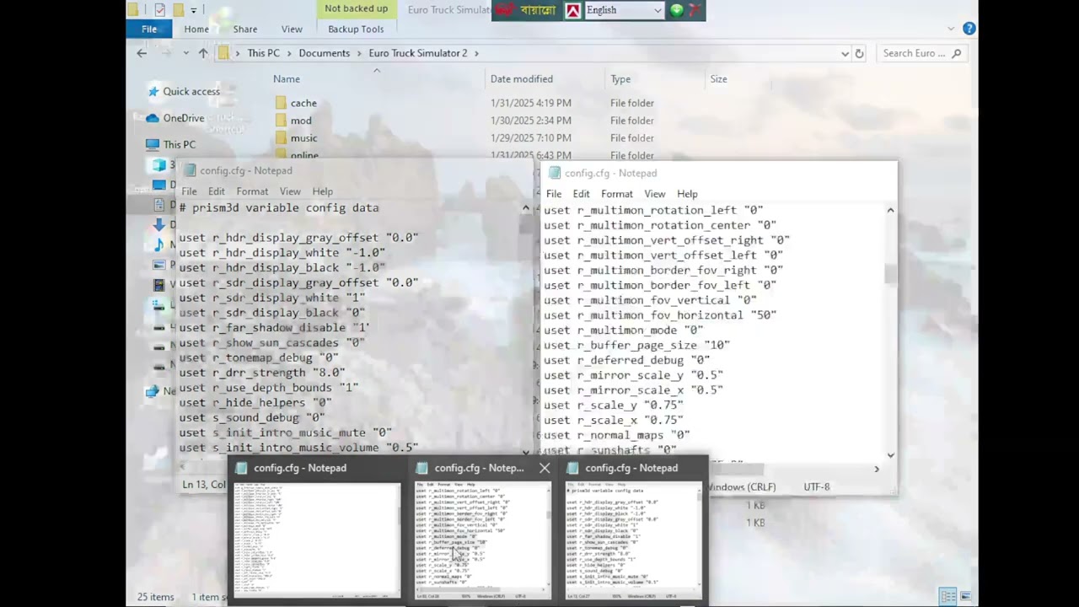1079x607 pixels.
Task: Click the Network icon in sidebar
Action: tap(152, 391)
